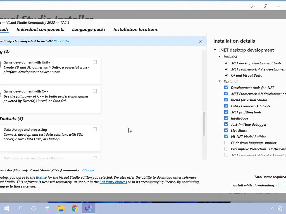
Task: Open File Explorer from taskbar
Action: click(x=61, y=208)
